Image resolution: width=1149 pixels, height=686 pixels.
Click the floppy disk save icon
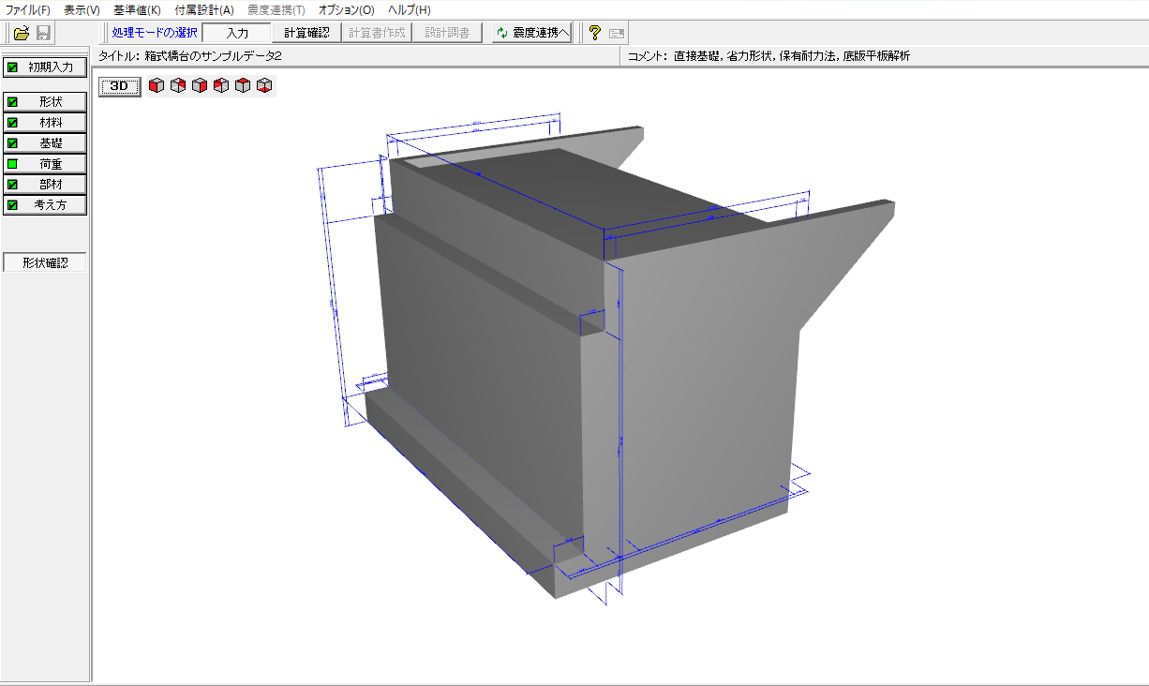43,33
